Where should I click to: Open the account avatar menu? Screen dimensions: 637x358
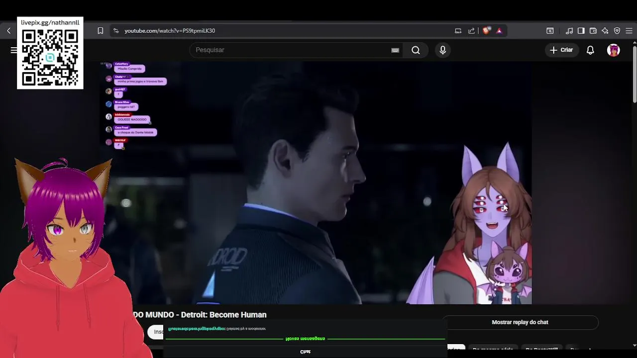point(613,50)
